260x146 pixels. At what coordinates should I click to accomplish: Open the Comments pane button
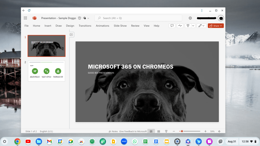[172, 26]
